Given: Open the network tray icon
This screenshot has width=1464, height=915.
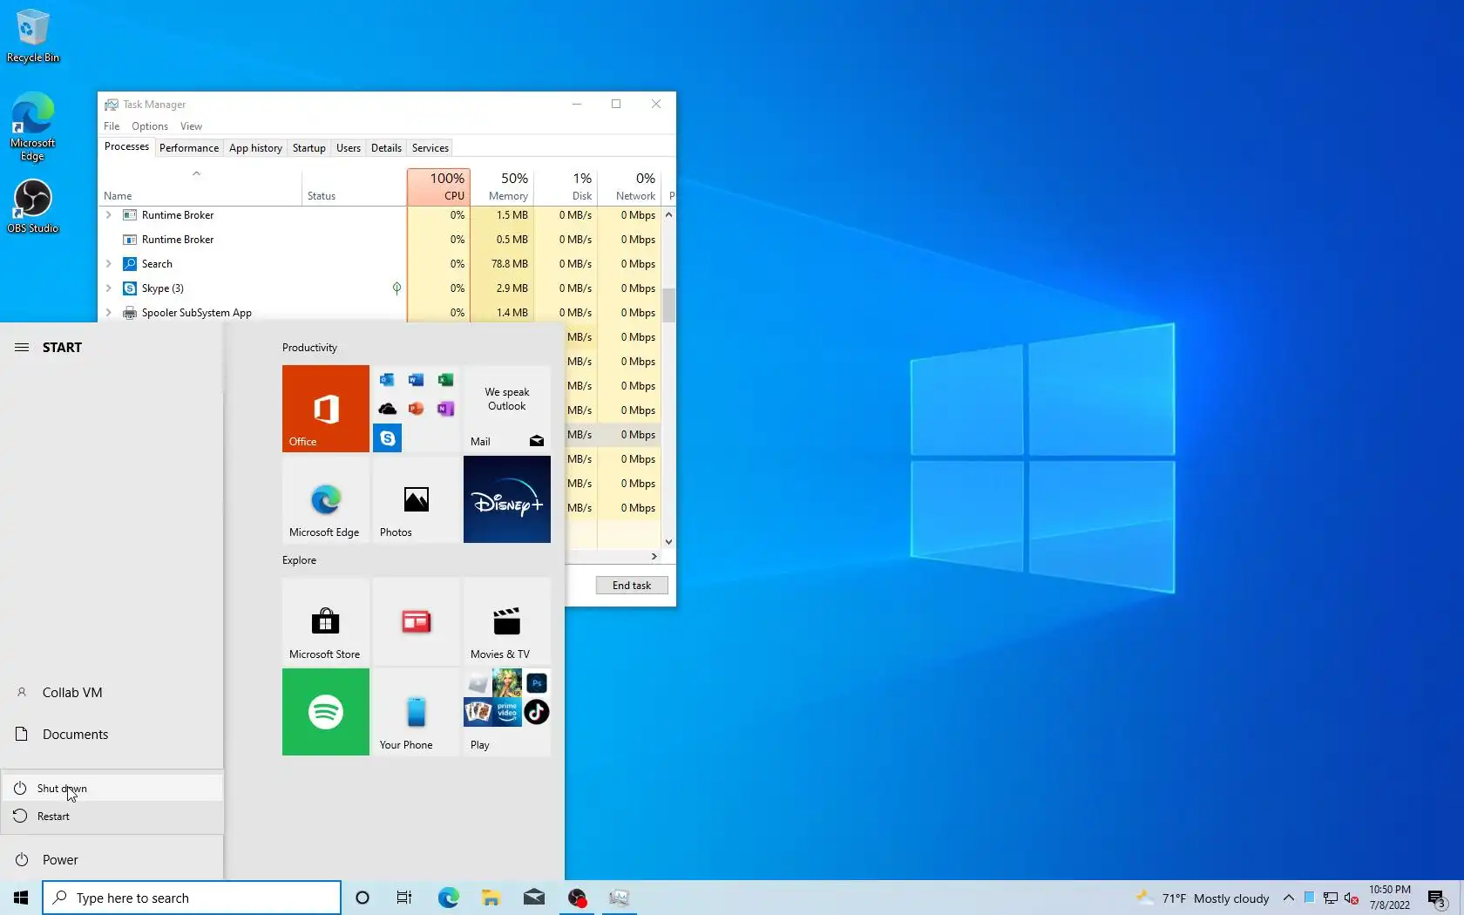Looking at the screenshot, I should point(1331,898).
